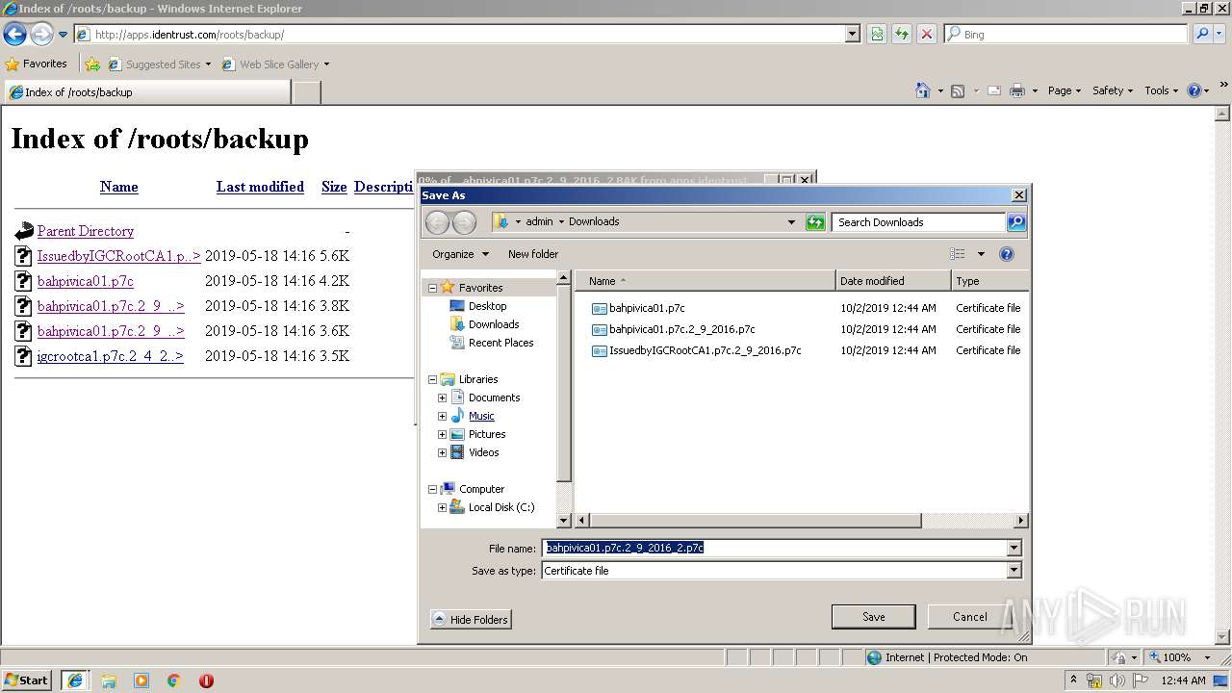Click the New folder toolbar item
1232x693 pixels.
[533, 254]
